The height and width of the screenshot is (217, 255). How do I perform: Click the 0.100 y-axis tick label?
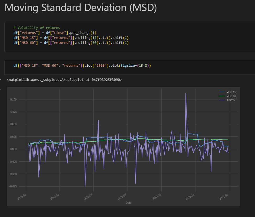point(13,99)
